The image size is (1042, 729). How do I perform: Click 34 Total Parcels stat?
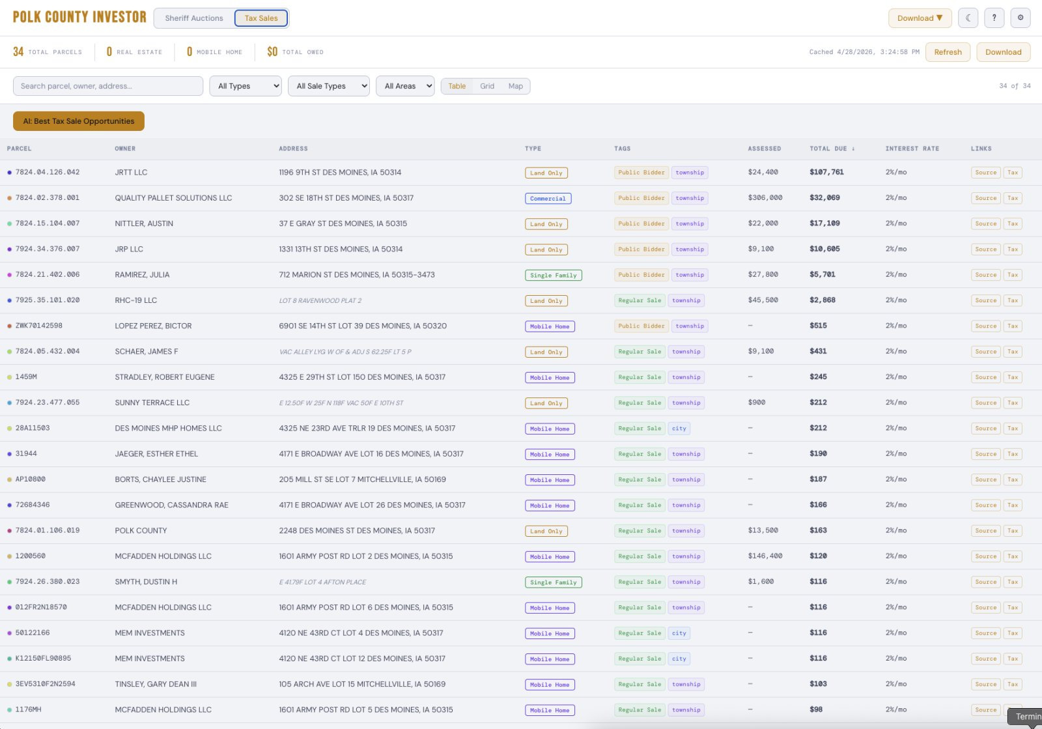click(x=48, y=52)
